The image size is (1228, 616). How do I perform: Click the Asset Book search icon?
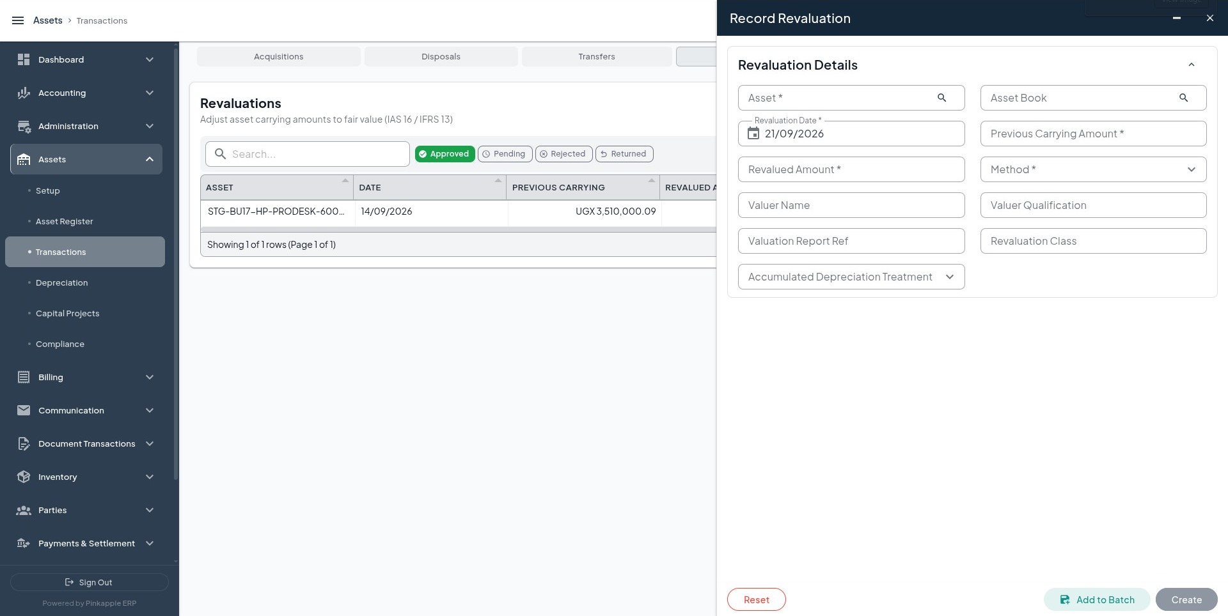click(1183, 98)
